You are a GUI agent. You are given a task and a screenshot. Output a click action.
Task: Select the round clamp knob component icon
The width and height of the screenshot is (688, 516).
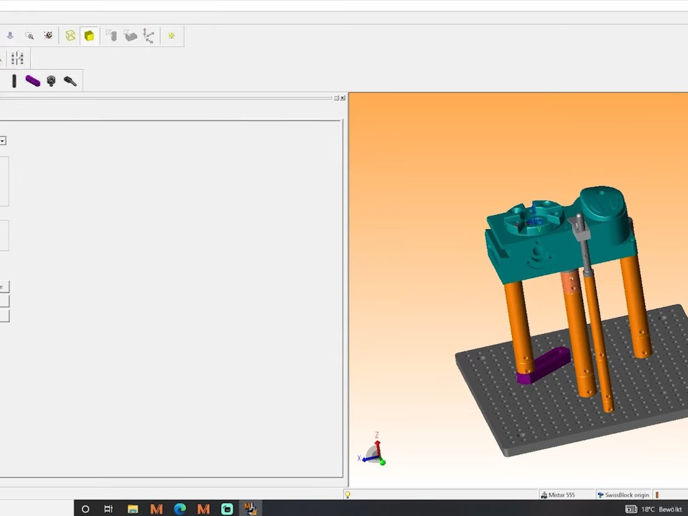(51, 81)
